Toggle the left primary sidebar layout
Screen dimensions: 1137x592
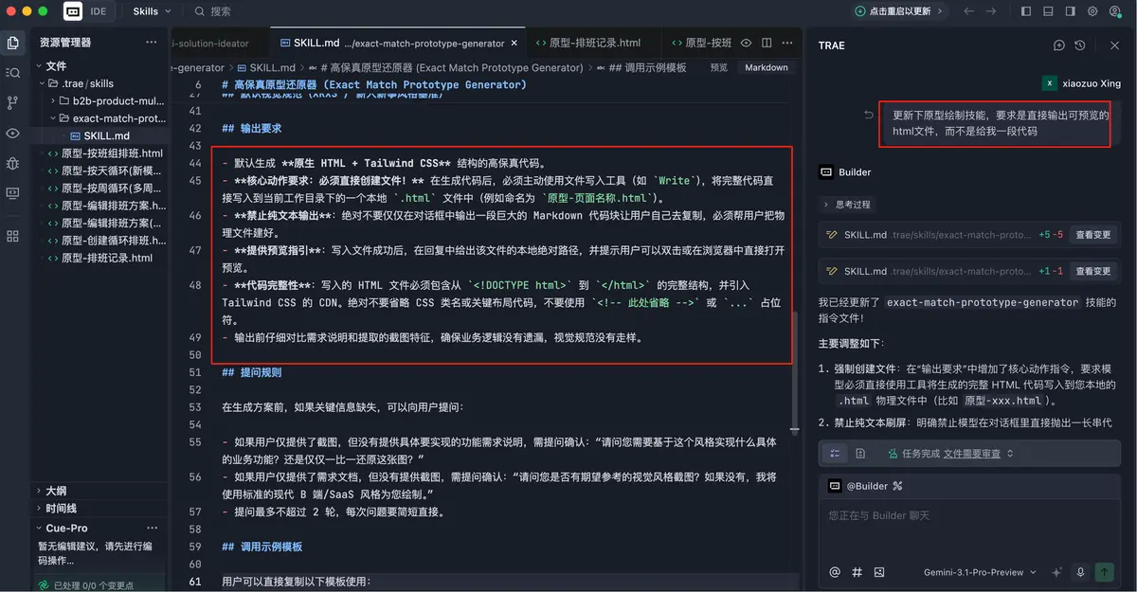coord(1026,11)
